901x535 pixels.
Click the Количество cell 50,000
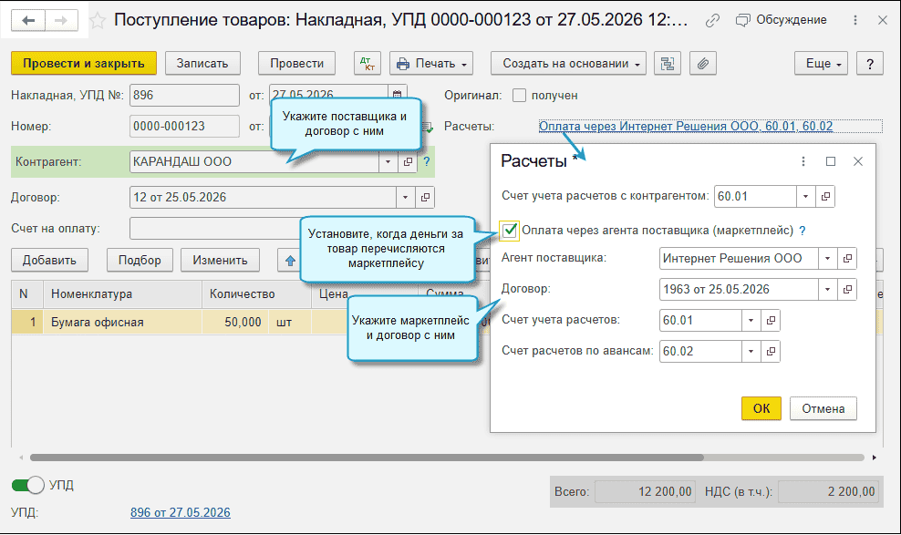pos(234,322)
